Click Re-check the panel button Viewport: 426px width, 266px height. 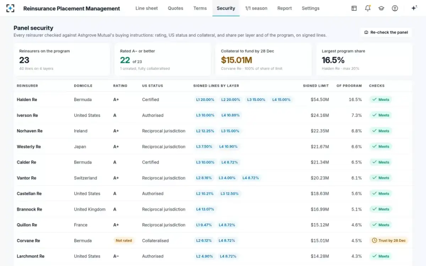pos(386,32)
